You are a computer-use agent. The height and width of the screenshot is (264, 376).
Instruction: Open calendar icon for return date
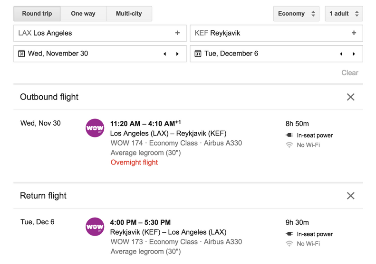coord(198,54)
